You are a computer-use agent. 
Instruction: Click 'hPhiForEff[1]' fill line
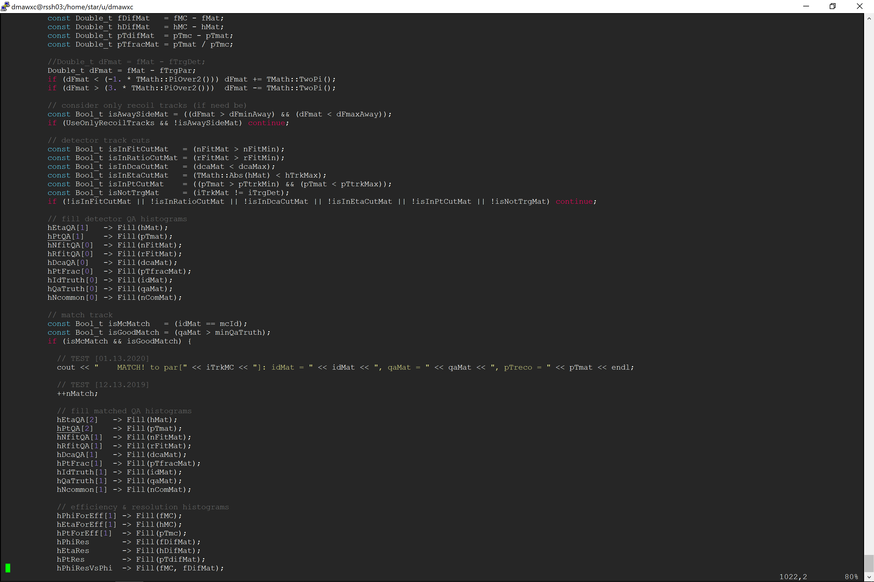pos(119,516)
